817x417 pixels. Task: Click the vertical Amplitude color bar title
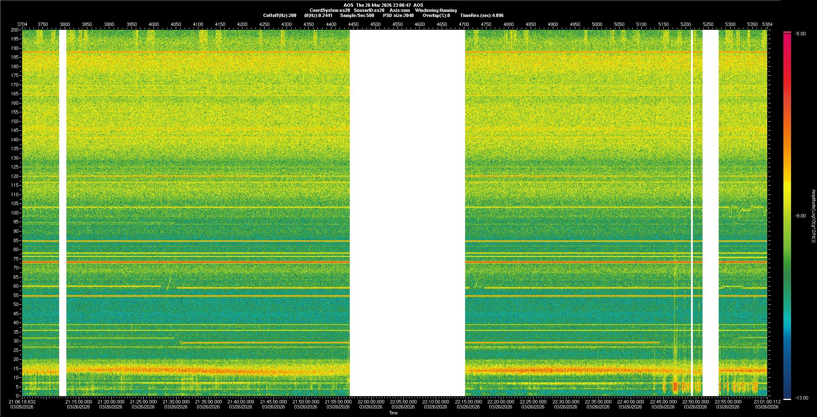click(813, 216)
